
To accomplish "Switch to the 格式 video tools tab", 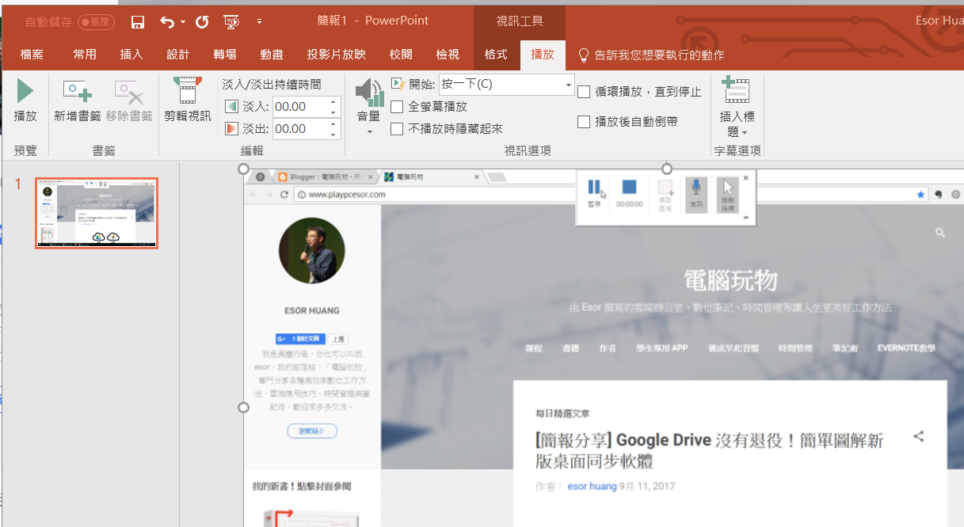I will 496,55.
